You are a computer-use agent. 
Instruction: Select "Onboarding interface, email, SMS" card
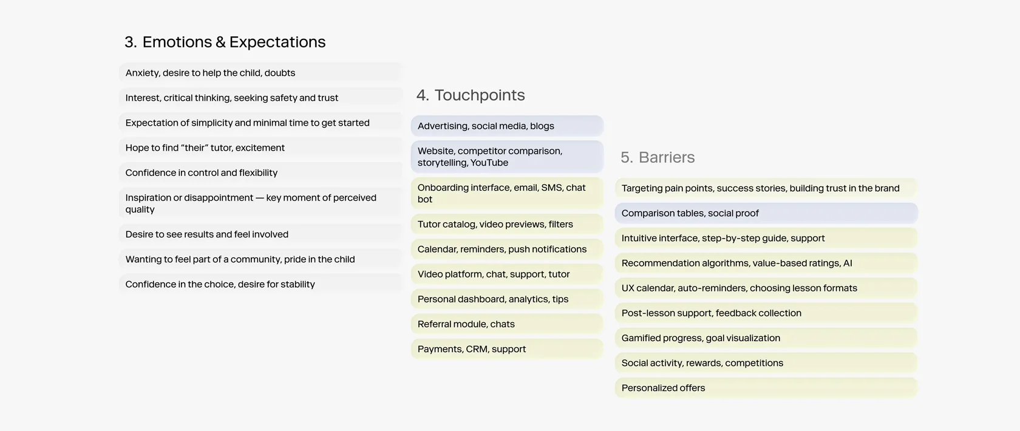[x=507, y=193]
